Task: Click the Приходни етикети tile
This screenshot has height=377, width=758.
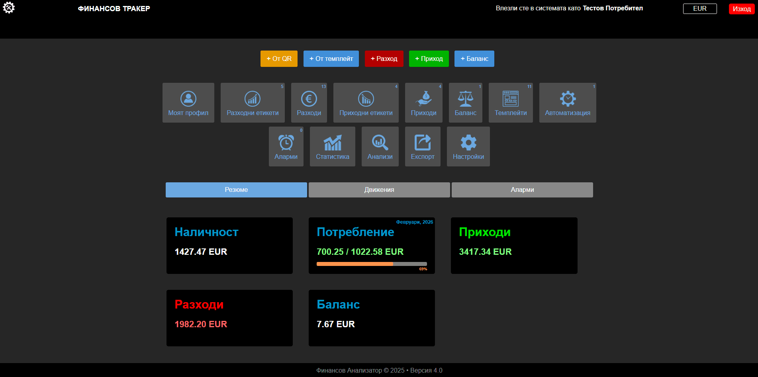Action: click(366, 103)
